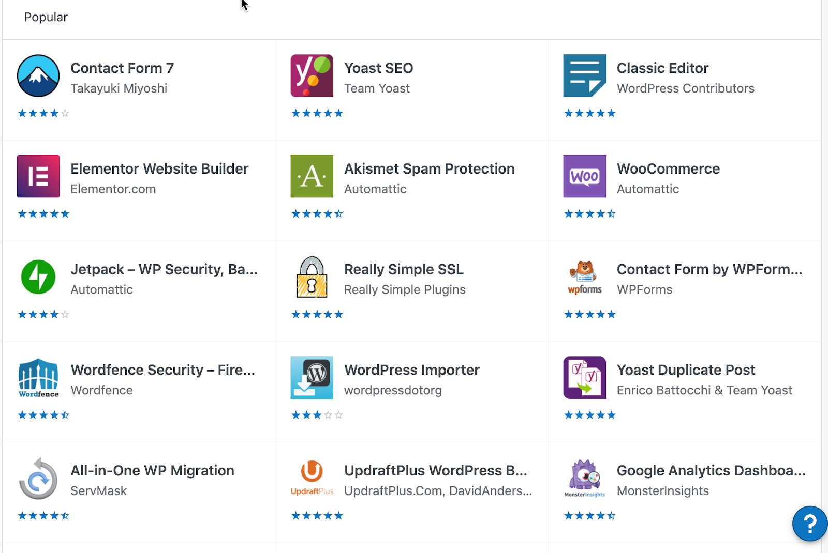Click the Classic Editor plugin icon
This screenshot has width=828, height=553.
point(584,76)
